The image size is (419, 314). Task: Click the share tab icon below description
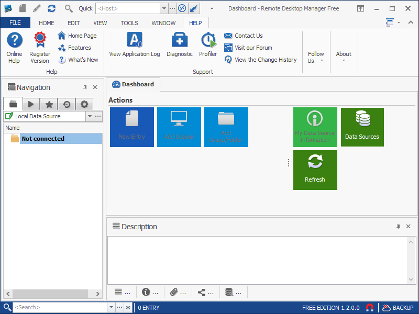pyautogui.click(x=205, y=292)
